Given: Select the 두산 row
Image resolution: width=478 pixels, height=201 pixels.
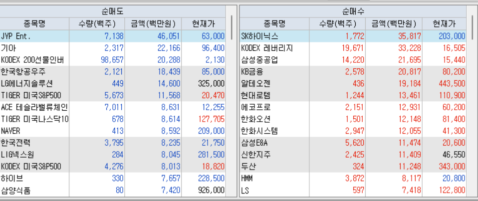Looking at the screenshot, I should point(353,167).
